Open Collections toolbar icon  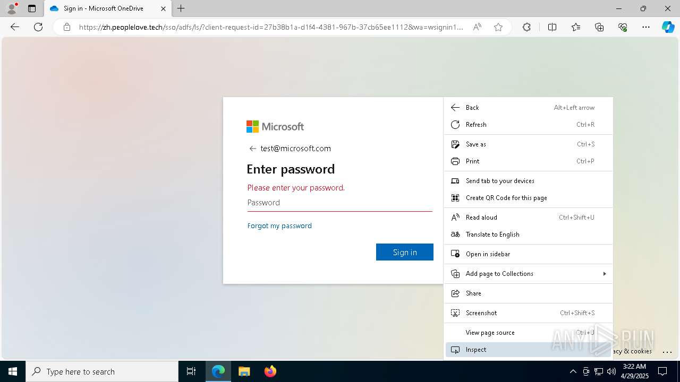599,27
